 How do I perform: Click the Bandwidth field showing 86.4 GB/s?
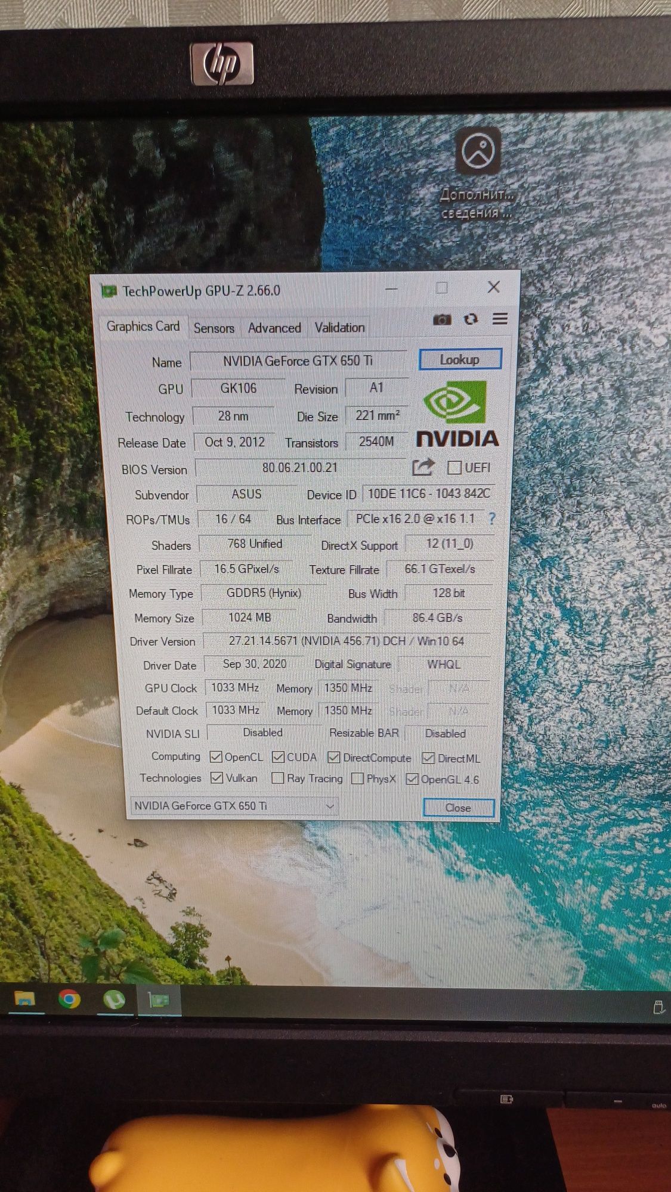(x=437, y=618)
